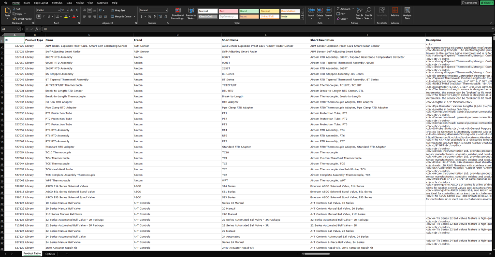Select the Format Painter tool
This screenshot has width=495, height=257.
(x=22, y=19)
